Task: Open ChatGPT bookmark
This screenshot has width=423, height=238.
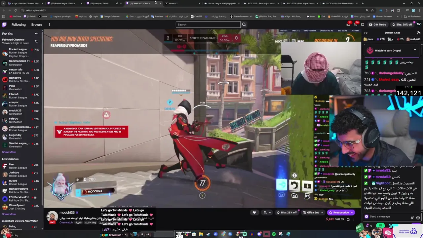Action: (196, 17)
